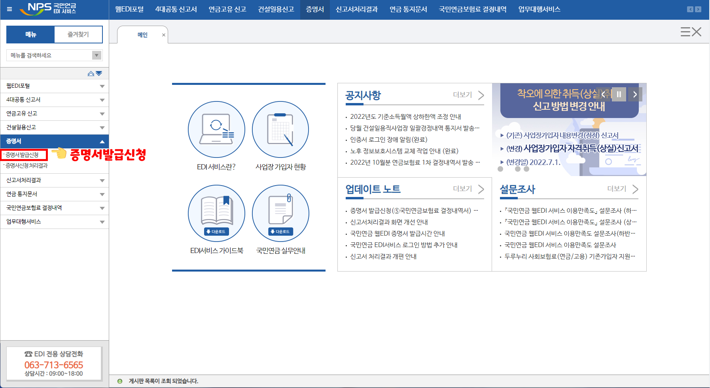
Task: Open update note 국민연금 EDI서비스 로그인 방법 추가
Action: click(404, 245)
